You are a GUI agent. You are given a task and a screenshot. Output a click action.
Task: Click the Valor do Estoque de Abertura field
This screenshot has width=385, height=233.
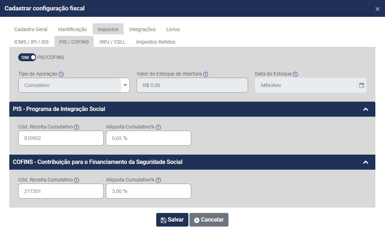pyautogui.click(x=192, y=86)
